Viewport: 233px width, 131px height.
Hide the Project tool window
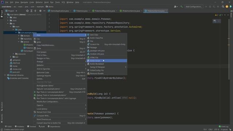44,11
